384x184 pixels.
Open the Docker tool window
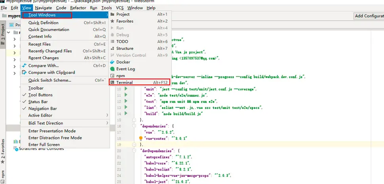click(140, 62)
